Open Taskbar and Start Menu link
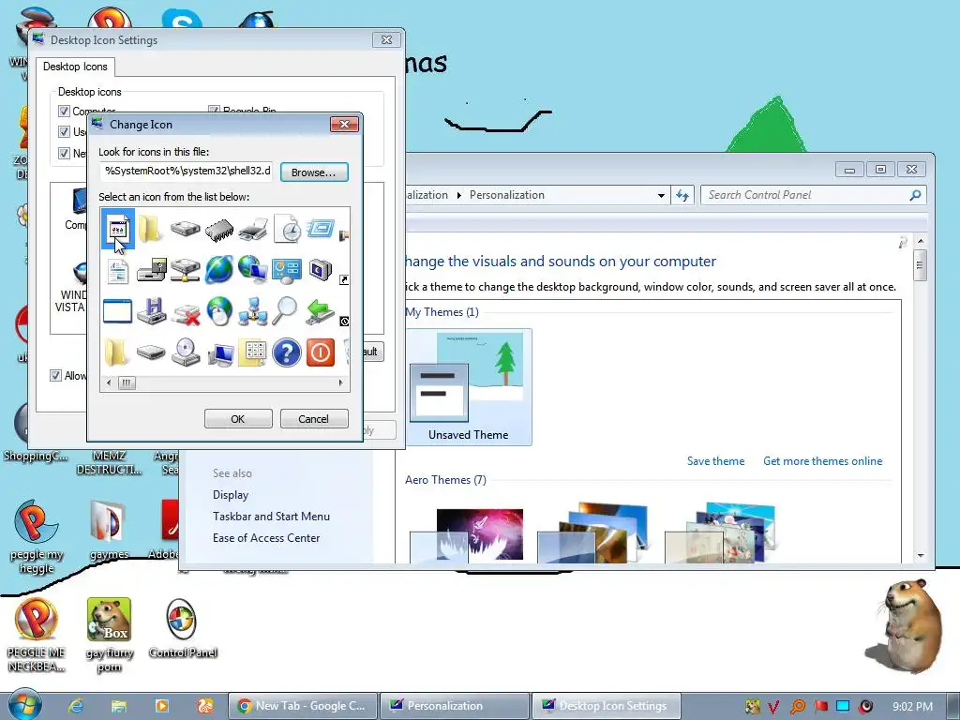Screen dimensions: 960x720 [x=271, y=517]
